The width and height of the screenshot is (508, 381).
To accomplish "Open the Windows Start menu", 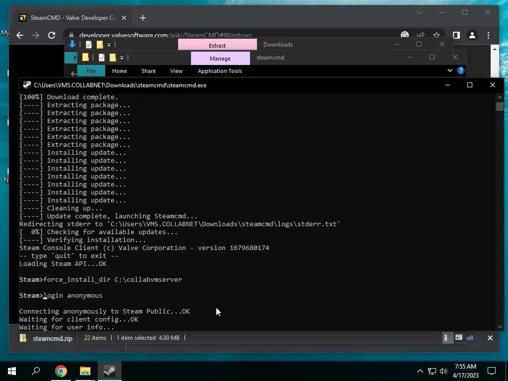I will (x=12, y=371).
